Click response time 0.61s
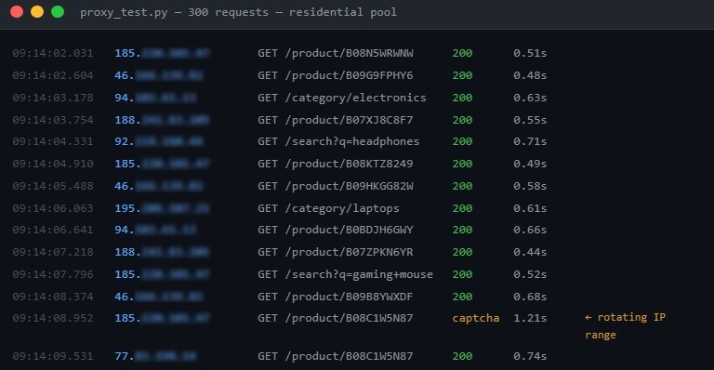Screen dimensions: 714x370 (x=530, y=208)
